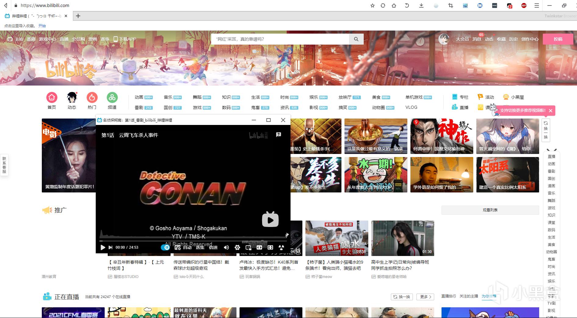Viewport: 577px width, 318px height.
Task: Click 开始 to import bookmarks
Action: tap(42, 26)
